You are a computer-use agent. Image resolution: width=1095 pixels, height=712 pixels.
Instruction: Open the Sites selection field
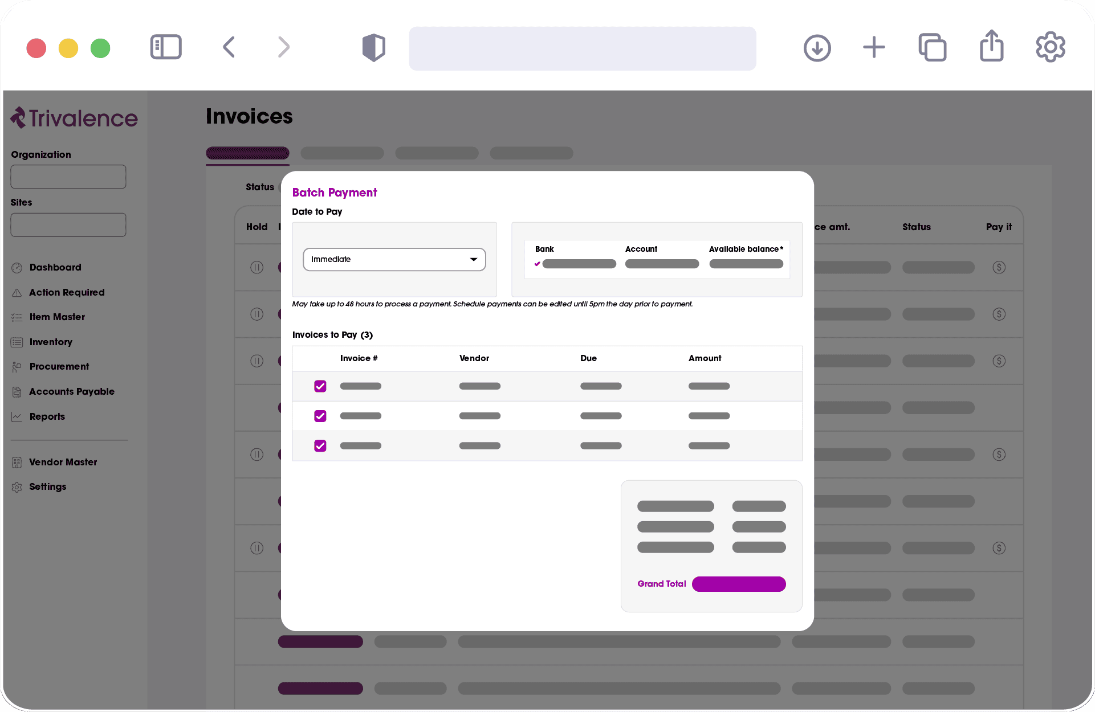(68, 224)
